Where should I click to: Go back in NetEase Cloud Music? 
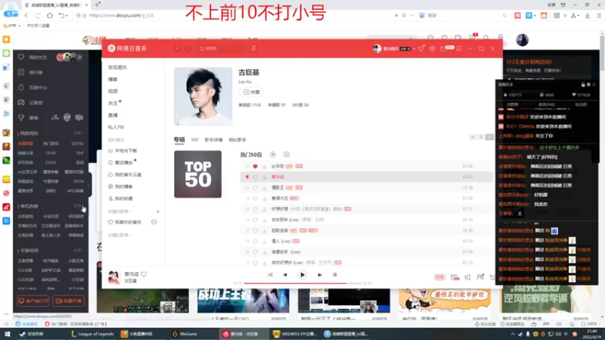178,48
